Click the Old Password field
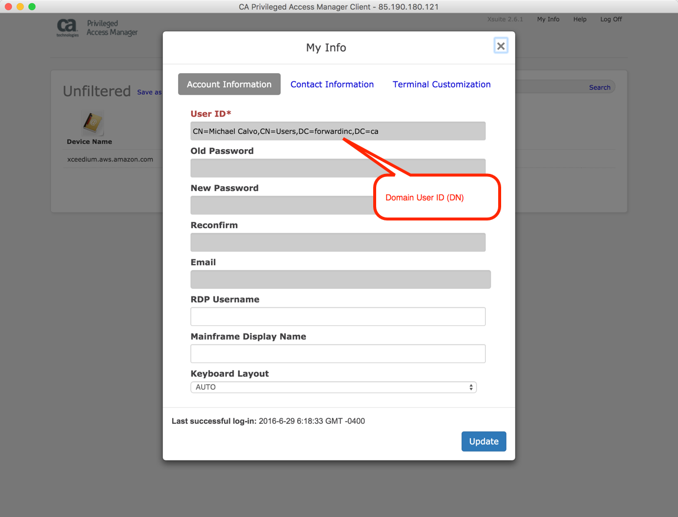The width and height of the screenshot is (678, 517). click(x=338, y=168)
